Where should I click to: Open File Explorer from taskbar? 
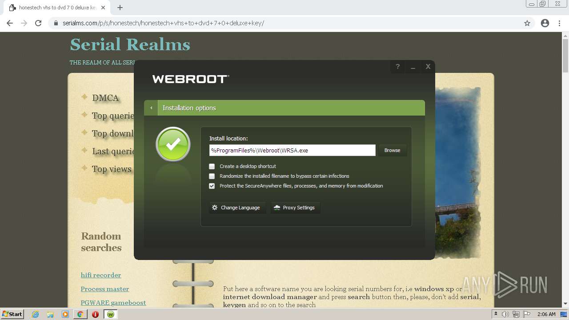pos(50,314)
